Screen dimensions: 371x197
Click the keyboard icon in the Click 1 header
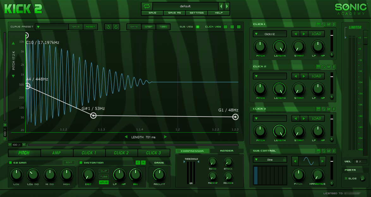point(319,24)
